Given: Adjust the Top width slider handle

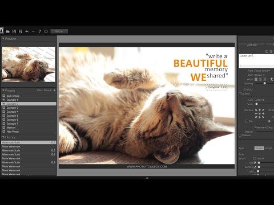Looking at the screenshot, I should click(x=259, y=163).
